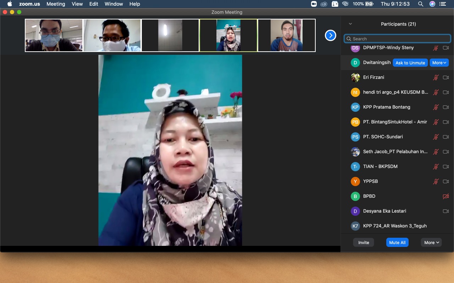Open Spotlight search in the menu bar
This screenshot has height=283, width=454.
click(x=421, y=4)
